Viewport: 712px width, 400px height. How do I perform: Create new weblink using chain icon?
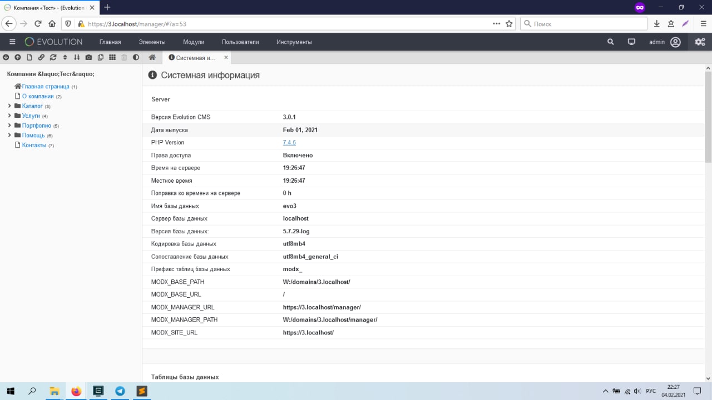point(41,57)
